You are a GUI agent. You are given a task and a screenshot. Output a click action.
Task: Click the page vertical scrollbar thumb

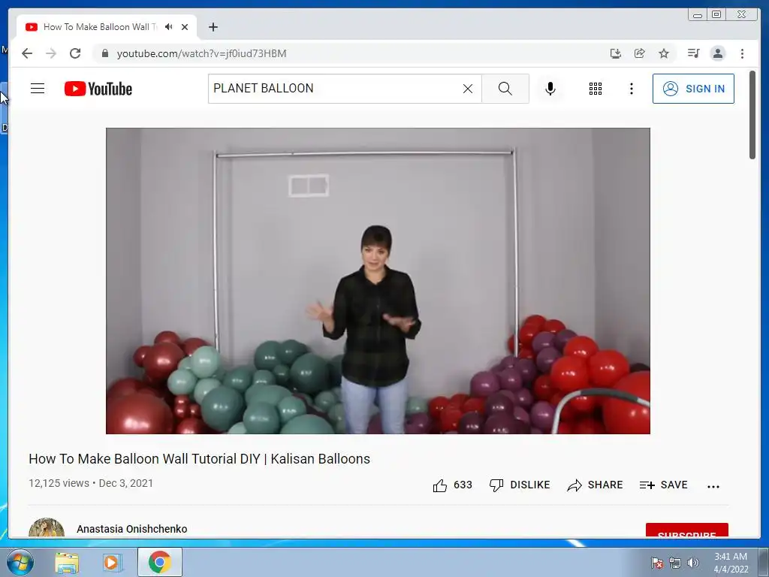pyautogui.click(x=752, y=115)
